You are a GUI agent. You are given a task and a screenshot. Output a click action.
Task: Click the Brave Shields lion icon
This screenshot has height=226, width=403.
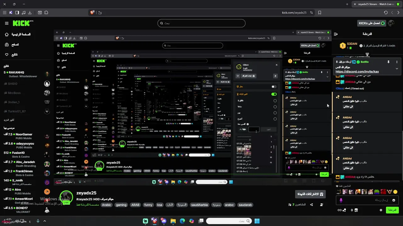tap(92, 13)
